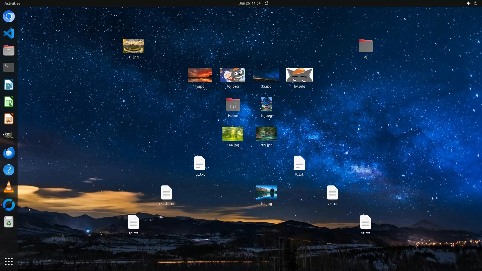Show all applications grid
The image size is (482, 271).
(9, 261)
